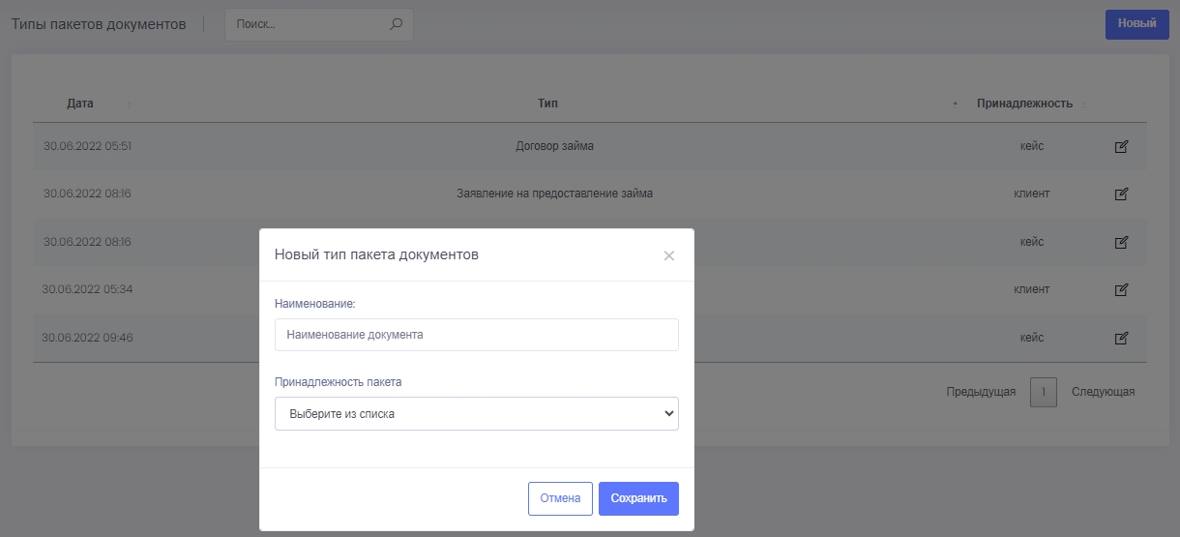The height and width of the screenshot is (537, 1180).
Task: Click edit icon for the 05:34 клиент row
Action: tap(1121, 289)
